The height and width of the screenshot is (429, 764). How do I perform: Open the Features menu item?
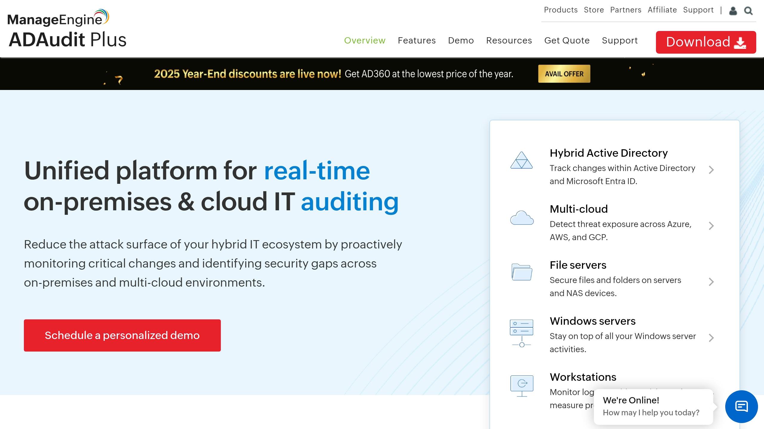(x=417, y=41)
